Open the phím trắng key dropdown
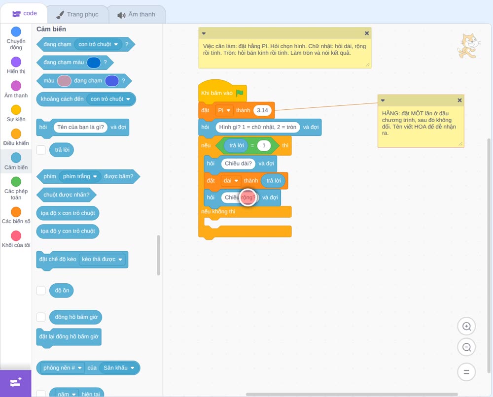 [x=80, y=176]
